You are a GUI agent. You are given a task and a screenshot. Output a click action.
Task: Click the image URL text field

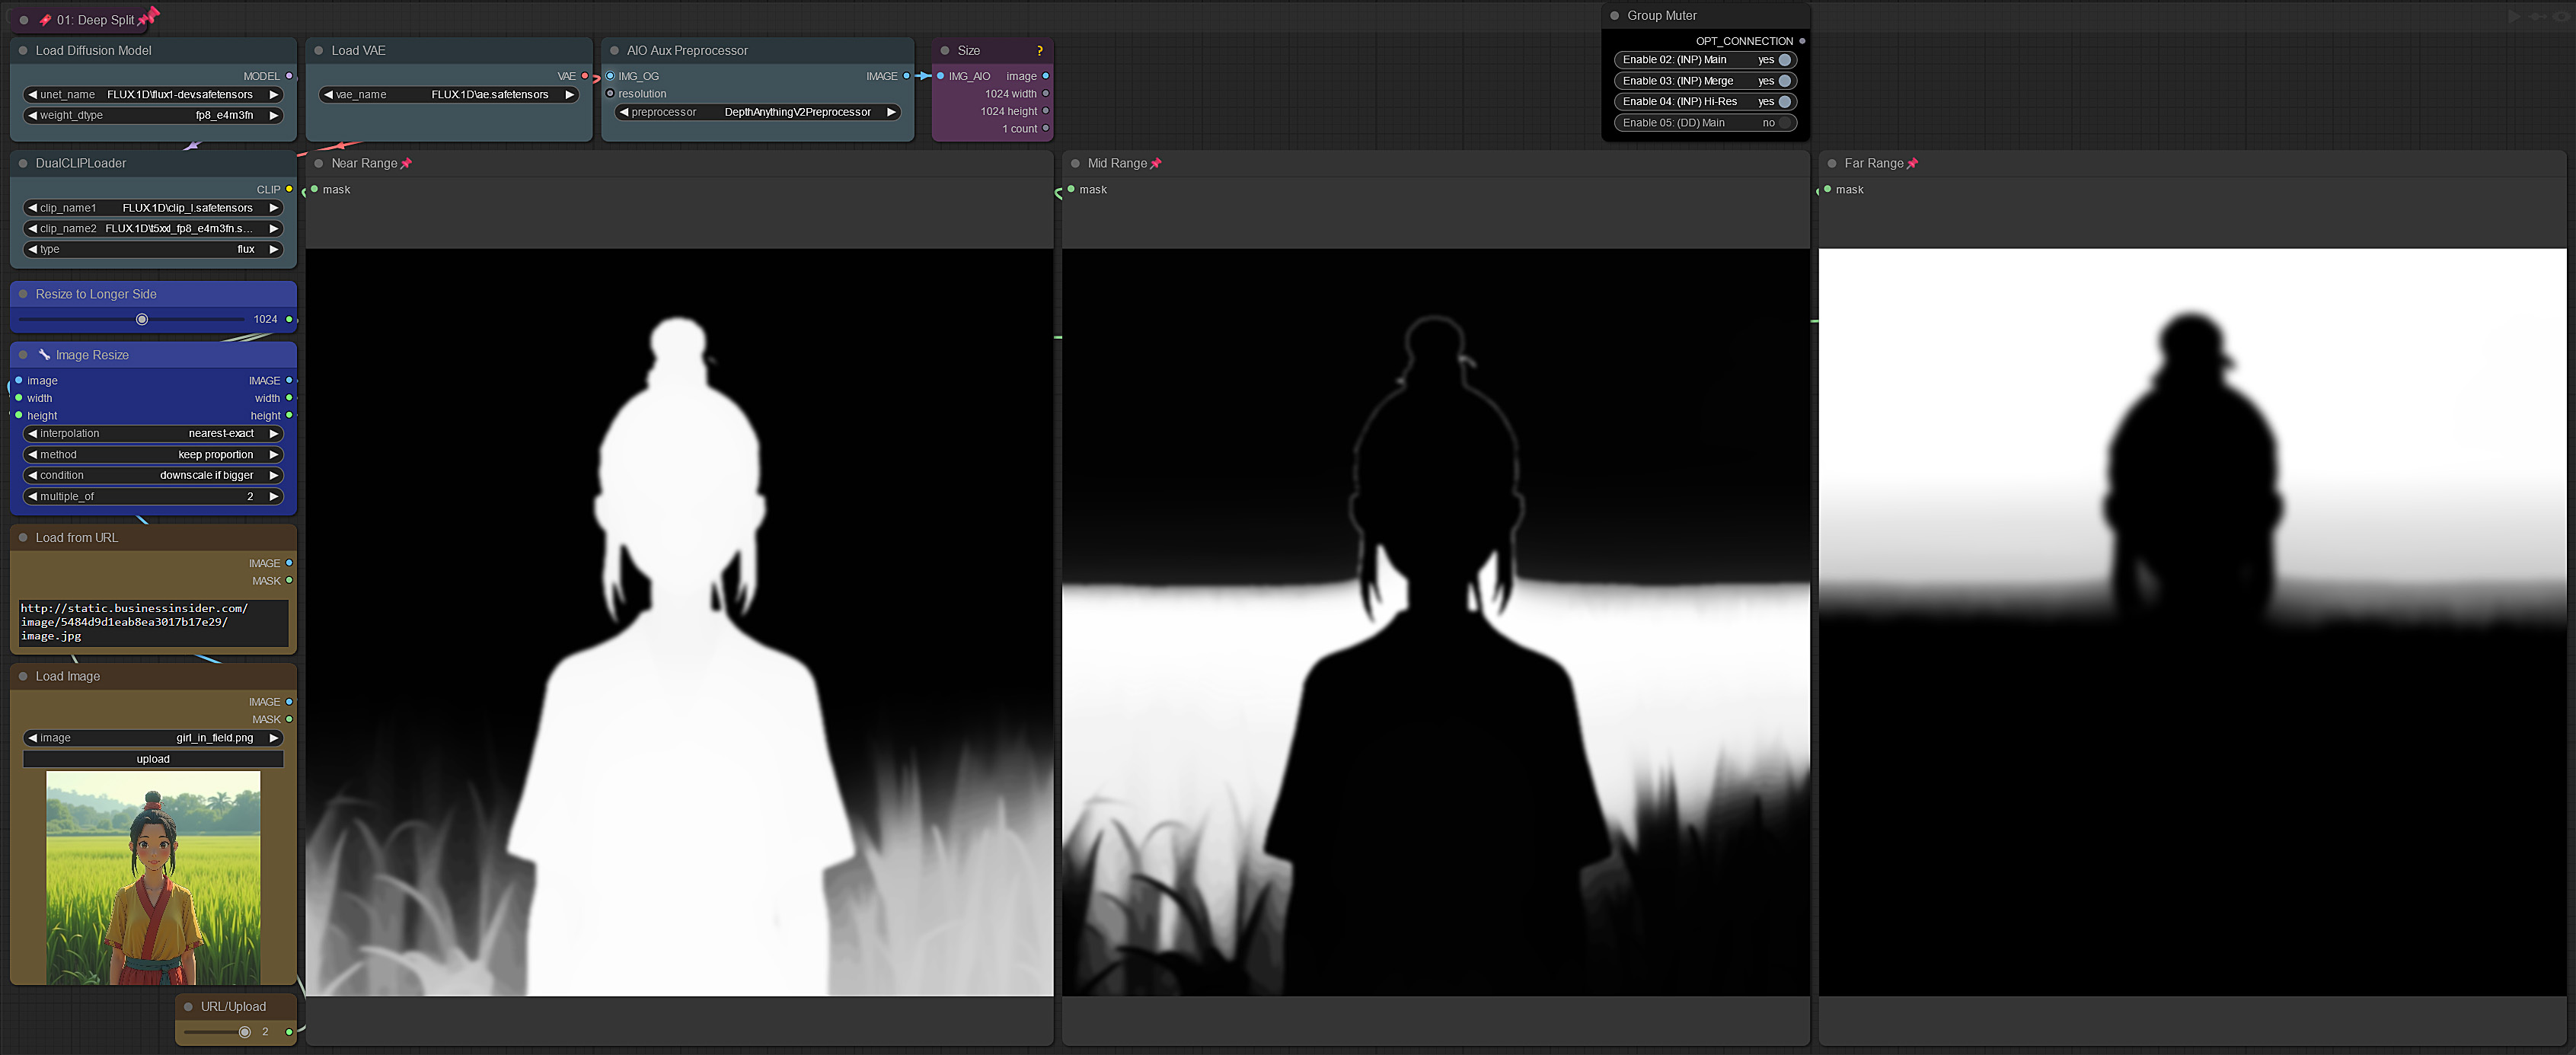(x=153, y=622)
